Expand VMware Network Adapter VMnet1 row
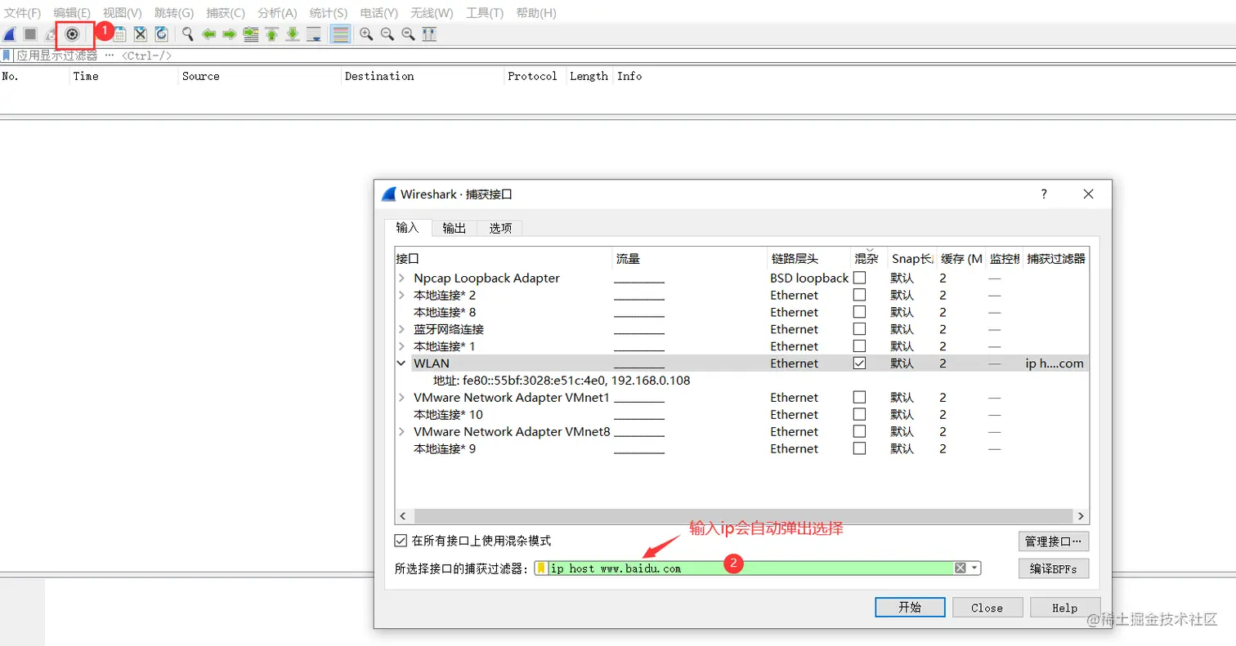The width and height of the screenshot is (1236, 646). tap(401, 397)
